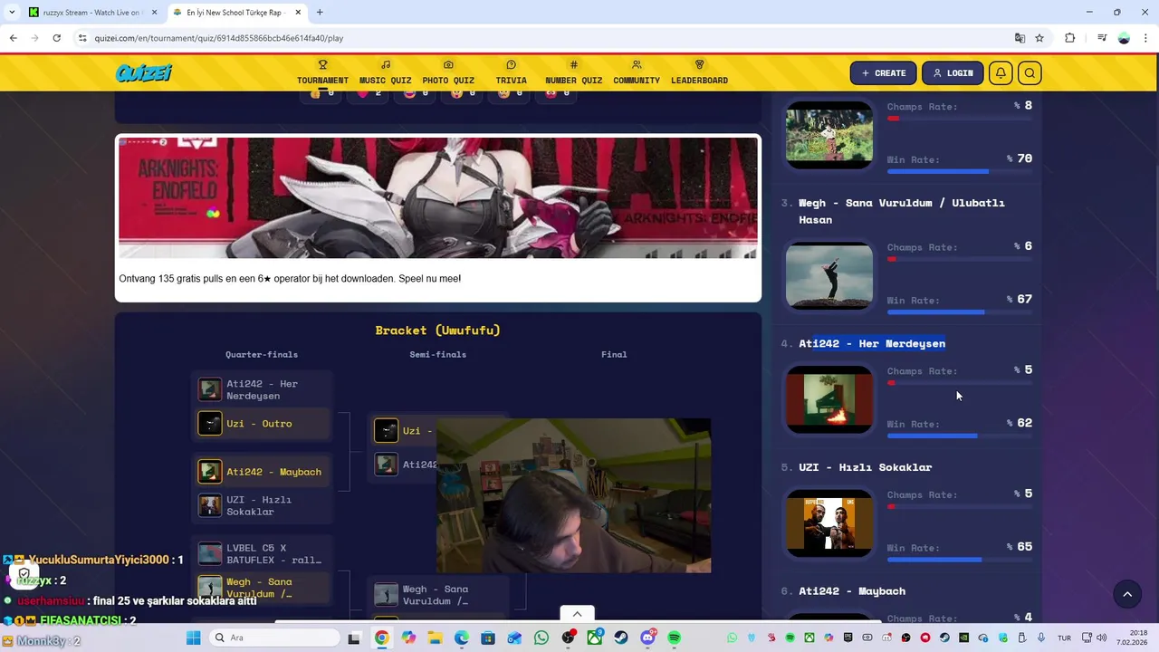The height and width of the screenshot is (652, 1159).
Task: Open Task View on the taskbar
Action: (354, 638)
